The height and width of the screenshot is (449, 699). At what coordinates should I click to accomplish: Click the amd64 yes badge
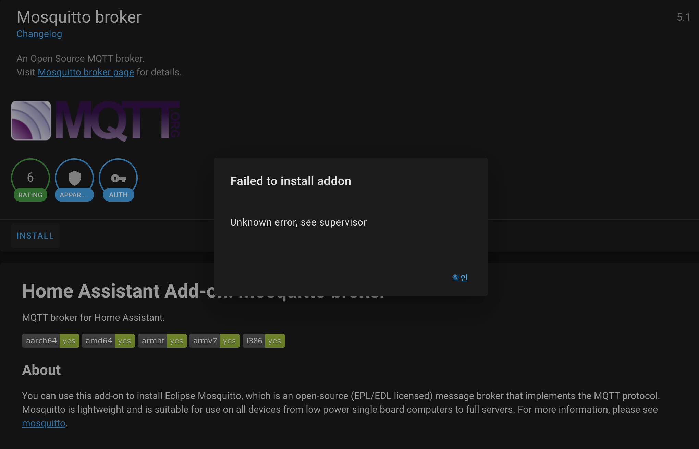click(x=108, y=341)
